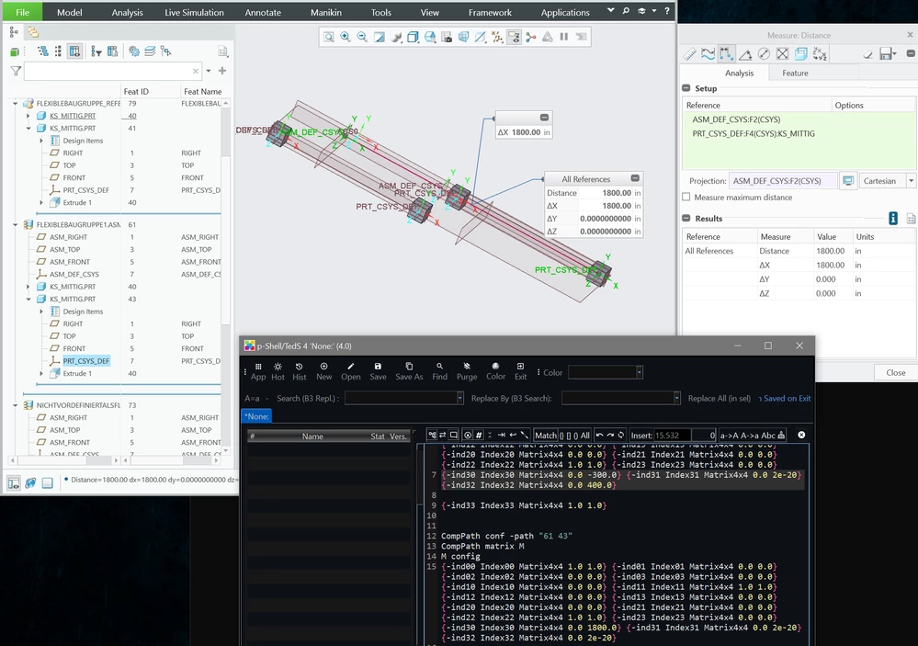Viewport: 918px width, 646px height.
Task: Open the Cartesian coordinate type dropdown
Action: (x=911, y=181)
